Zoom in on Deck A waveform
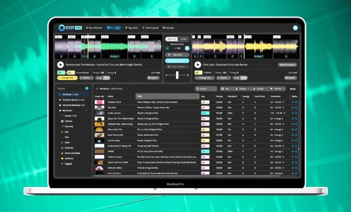The width and height of the screenshot is (351, 212). (x=159, y=41)
